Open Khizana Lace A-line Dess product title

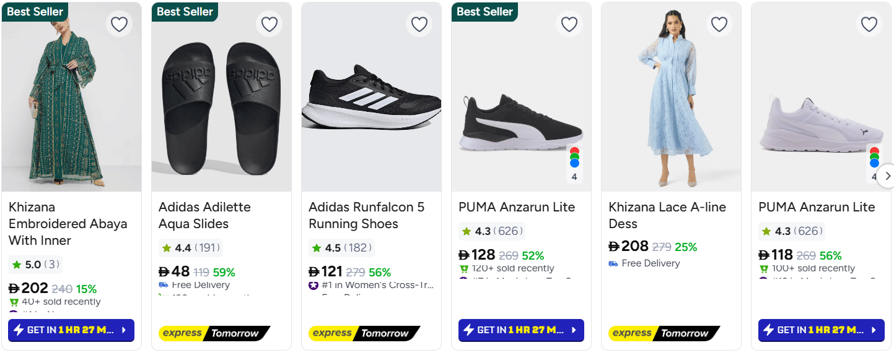pyautogui.click(x=667, y=215)
